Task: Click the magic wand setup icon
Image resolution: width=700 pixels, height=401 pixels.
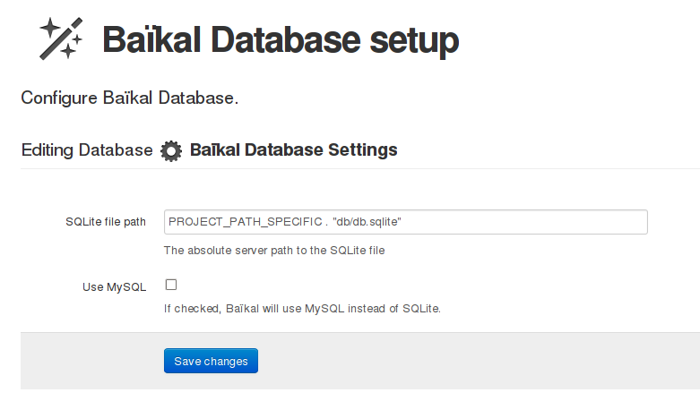Action: pyautogui.click(x=61, y=38)
